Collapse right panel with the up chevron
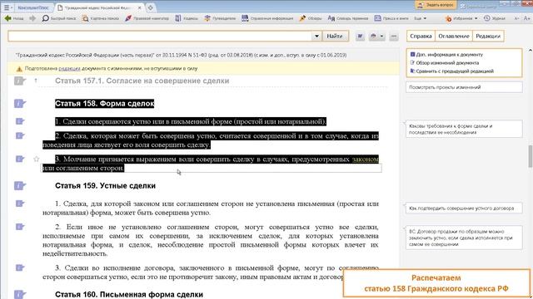This screenshot has height=299, width=533. (530, 51)
